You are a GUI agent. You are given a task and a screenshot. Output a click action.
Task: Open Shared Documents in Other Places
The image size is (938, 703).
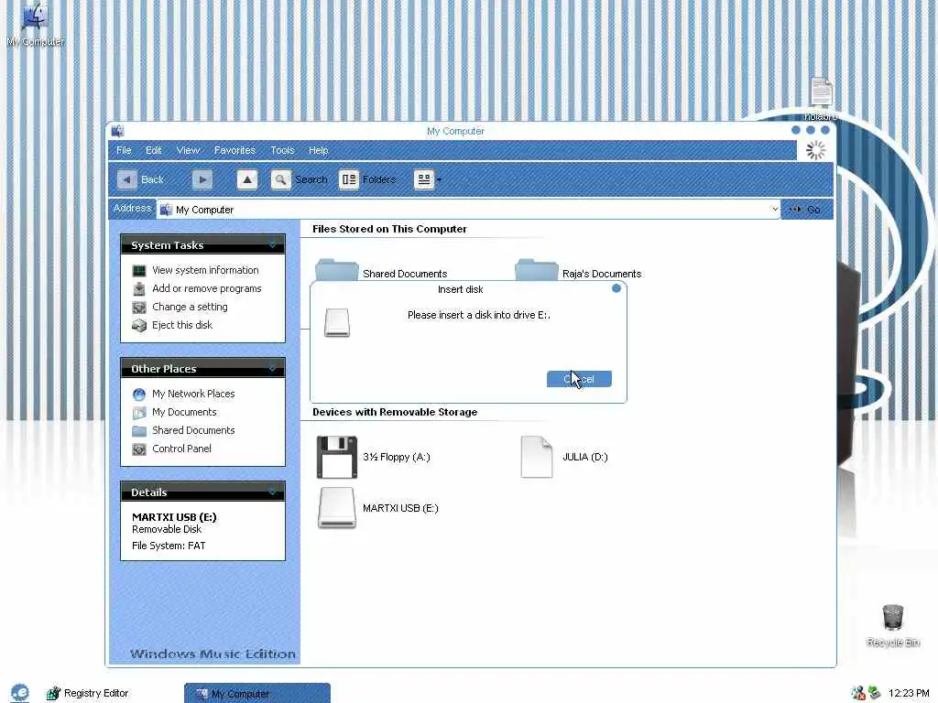[x=193, y=430]
